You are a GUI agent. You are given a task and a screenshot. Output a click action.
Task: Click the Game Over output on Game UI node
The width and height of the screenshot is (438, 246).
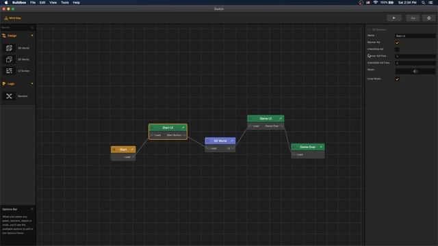[272, 126]
